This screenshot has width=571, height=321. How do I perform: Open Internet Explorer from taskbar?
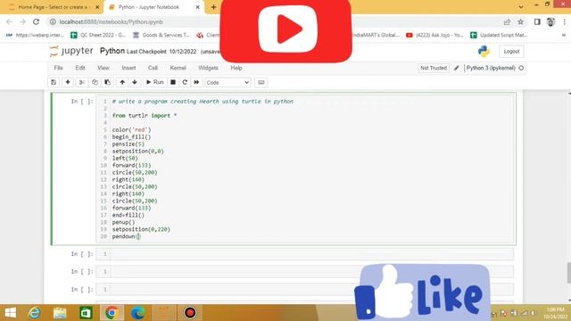coord(35,313)
